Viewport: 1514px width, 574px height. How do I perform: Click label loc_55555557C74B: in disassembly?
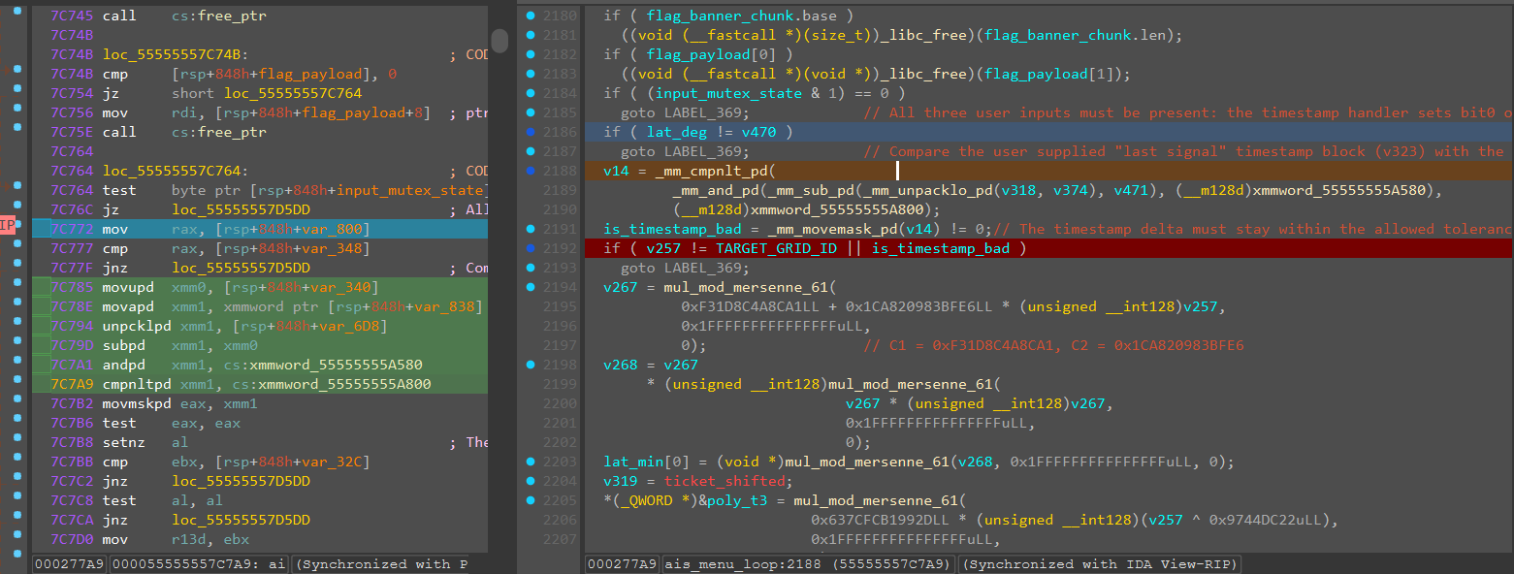click(x=175, y=55)
